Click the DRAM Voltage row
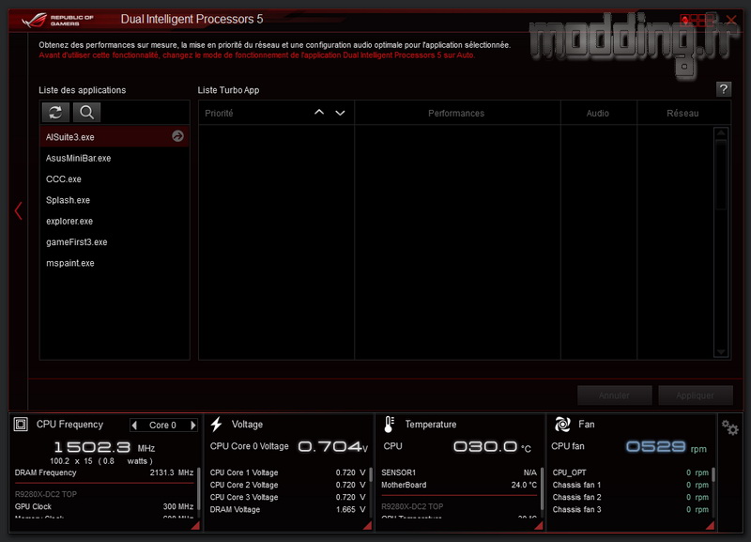Screen dimensions: 751x542 click(287, 509)
